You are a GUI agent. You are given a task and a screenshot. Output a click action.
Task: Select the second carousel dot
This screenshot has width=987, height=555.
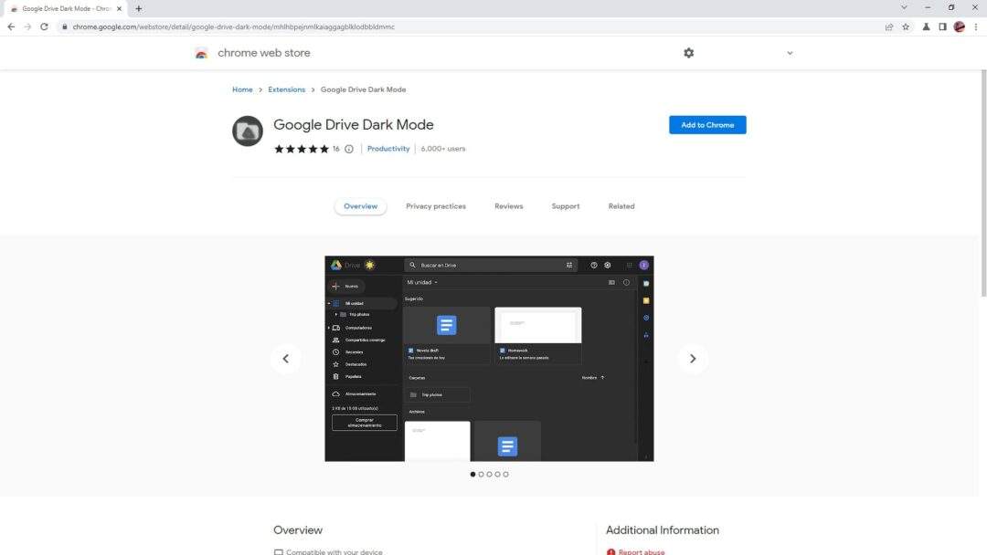point(481,475)
